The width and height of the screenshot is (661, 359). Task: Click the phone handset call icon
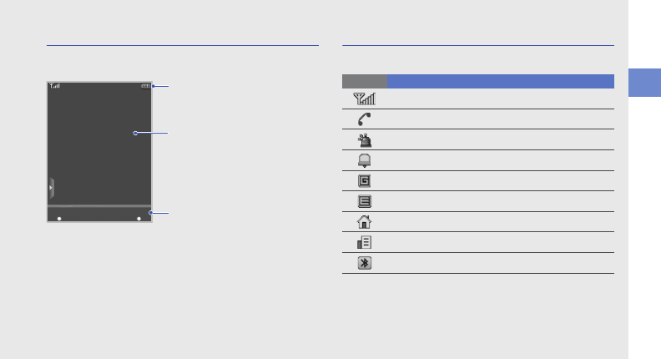pyautogui.click(x=365, y=119)
